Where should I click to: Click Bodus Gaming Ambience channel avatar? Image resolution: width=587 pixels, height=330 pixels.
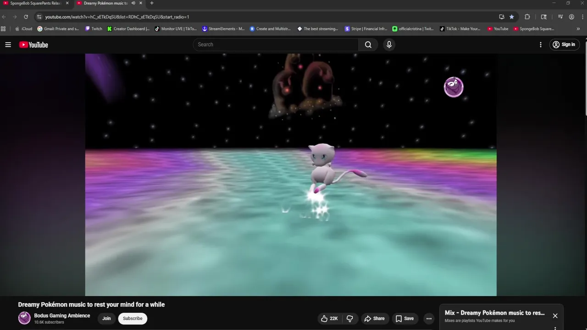24,318
